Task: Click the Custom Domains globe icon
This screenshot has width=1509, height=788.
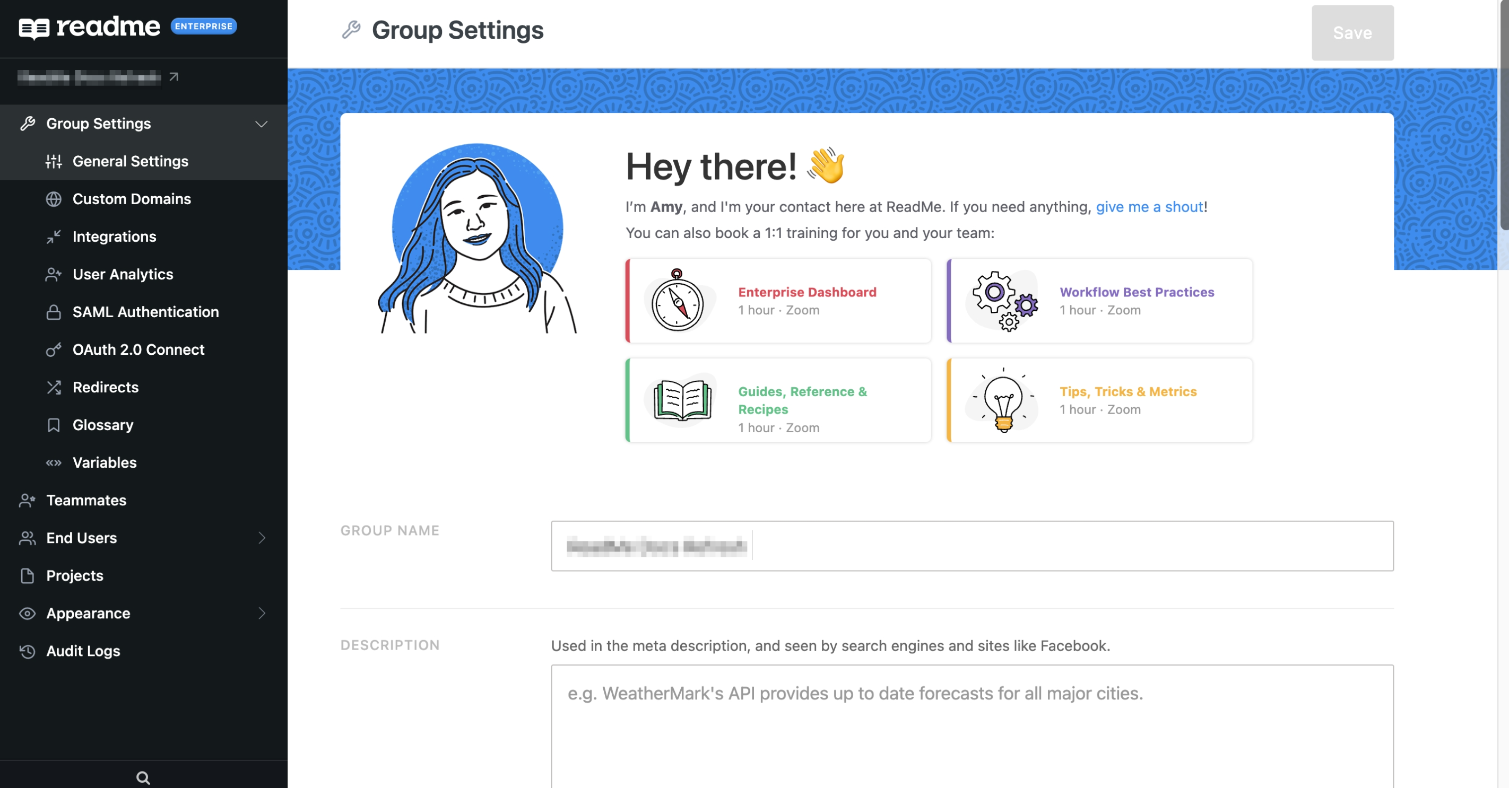Action: 54,199
